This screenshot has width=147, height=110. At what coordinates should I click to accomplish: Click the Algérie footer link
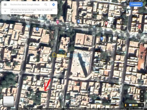[67, 109]
